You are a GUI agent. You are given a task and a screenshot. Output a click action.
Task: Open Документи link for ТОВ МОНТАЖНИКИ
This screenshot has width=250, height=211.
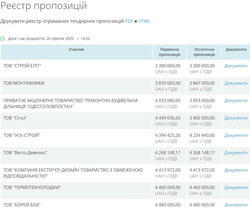pos(236,83)
